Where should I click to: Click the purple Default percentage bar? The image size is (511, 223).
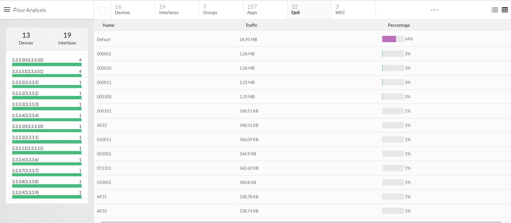389,39
